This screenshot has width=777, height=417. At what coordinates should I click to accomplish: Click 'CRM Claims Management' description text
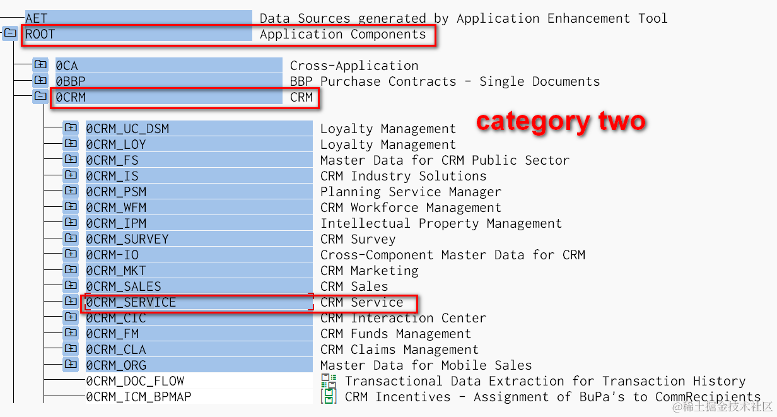click(399, 349)
